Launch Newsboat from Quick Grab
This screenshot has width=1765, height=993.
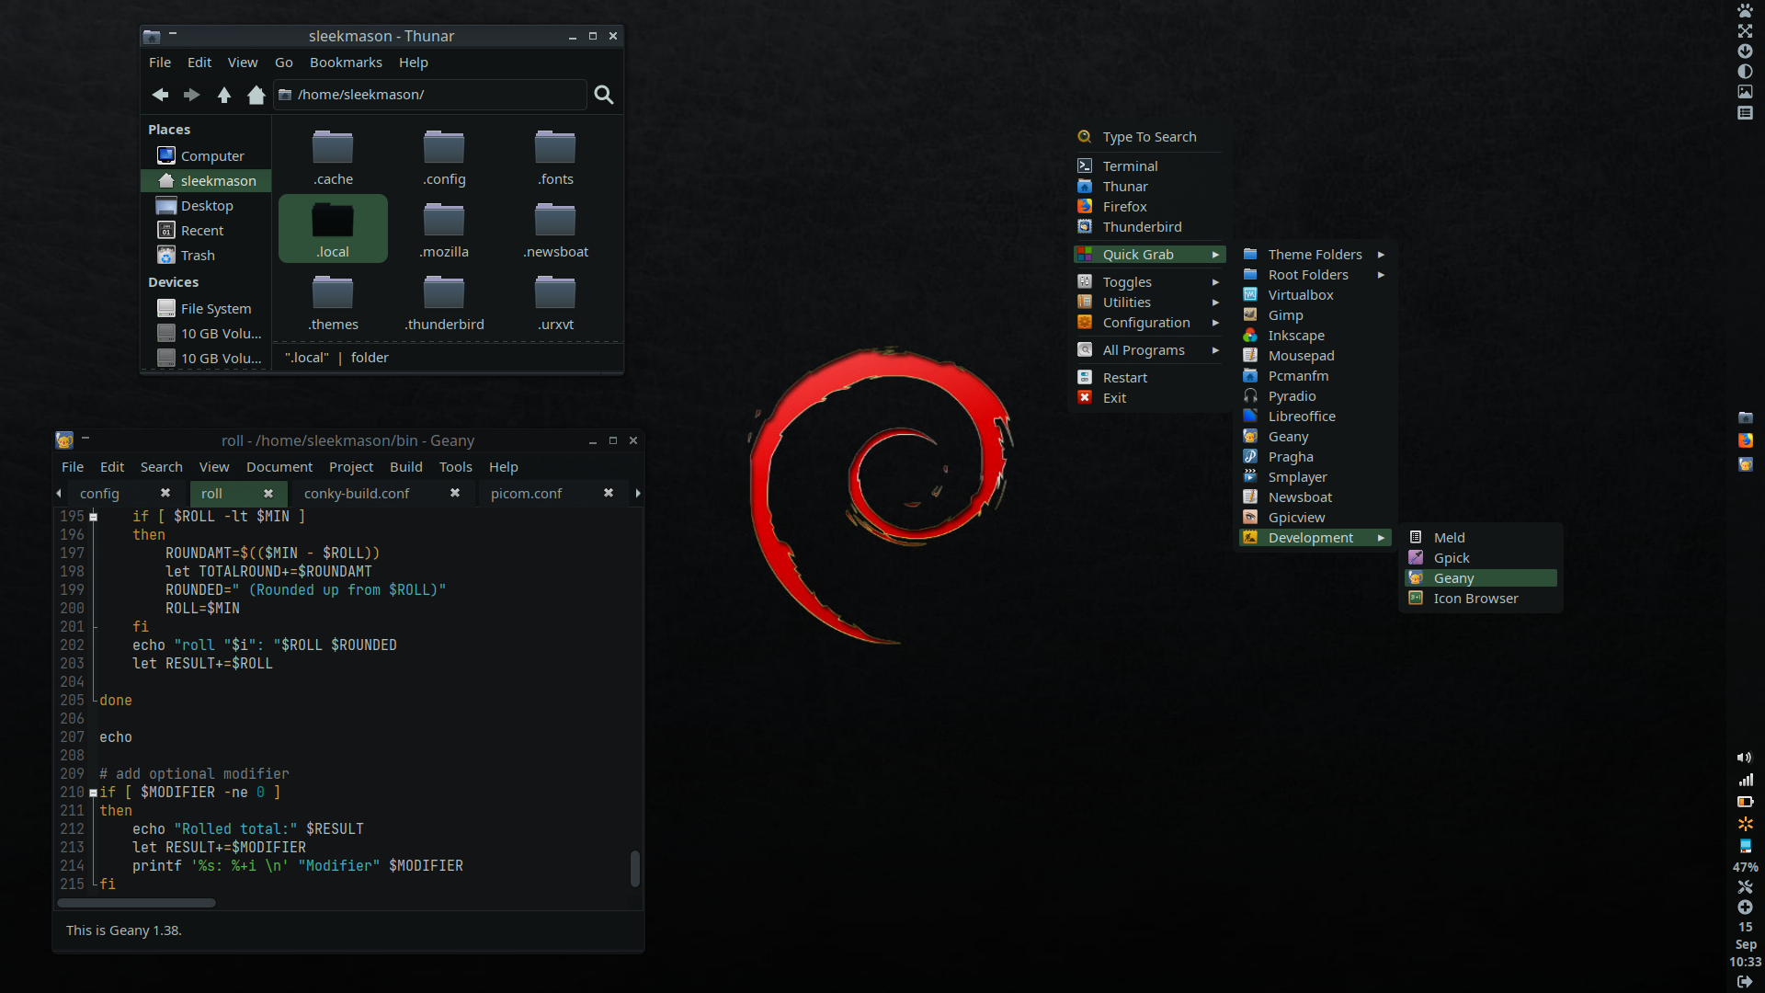click(1315, 497)
